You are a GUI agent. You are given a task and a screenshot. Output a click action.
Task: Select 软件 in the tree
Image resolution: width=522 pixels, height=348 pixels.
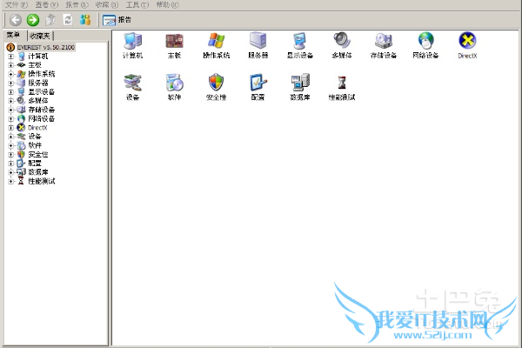coord(35,145)
